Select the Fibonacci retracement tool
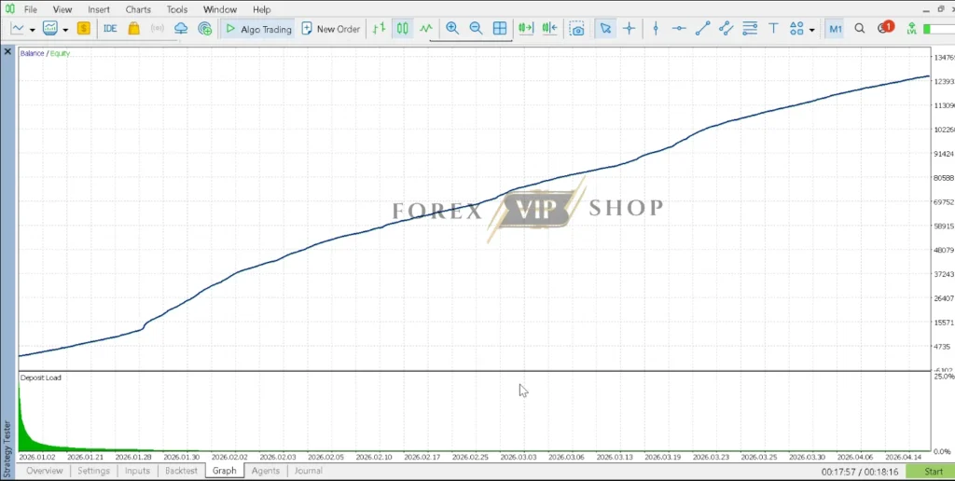 pos(750,29)
